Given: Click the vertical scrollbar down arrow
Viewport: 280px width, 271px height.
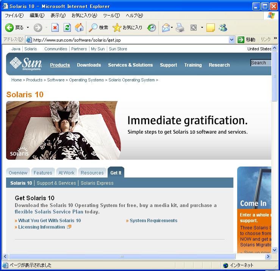Looking at the screenshot, I should pyautogui.click(x=274, y=250).
